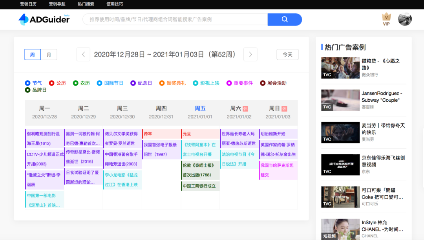Viewport: 424px width, 240px height.
Task: Open the InStyle 林允 CHANEL thumbnail
Action: click(340, 229)
